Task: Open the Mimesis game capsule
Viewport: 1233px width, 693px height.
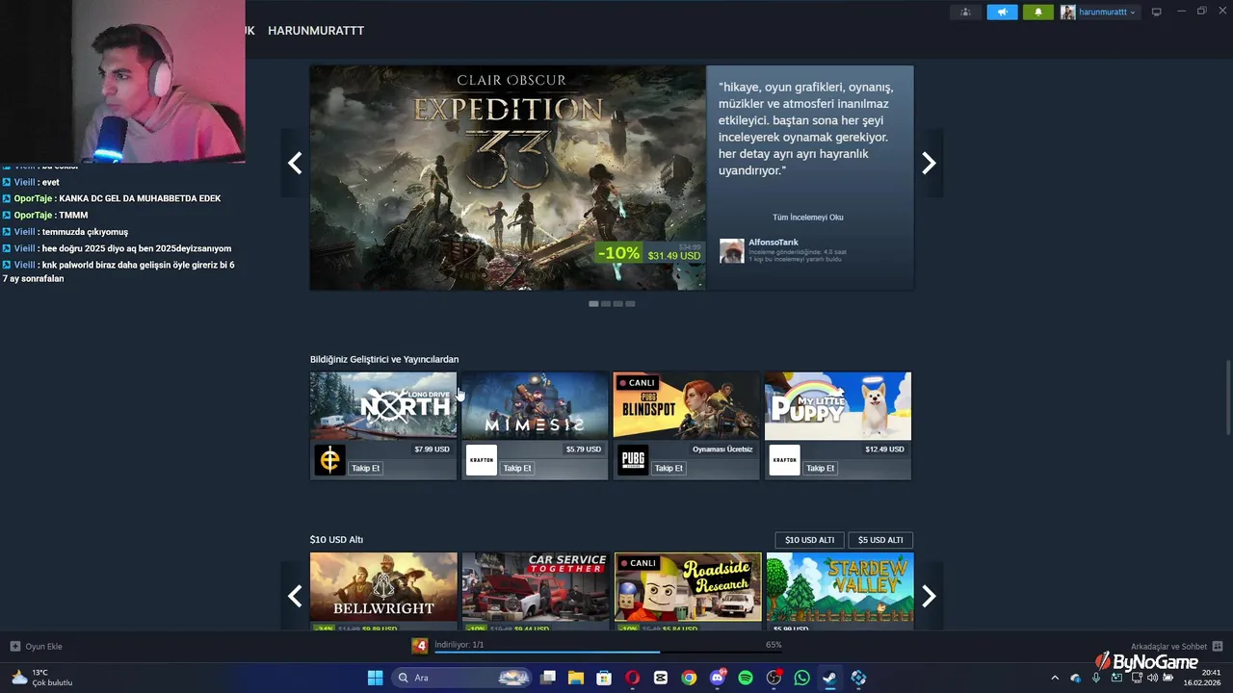Action: 535,406
